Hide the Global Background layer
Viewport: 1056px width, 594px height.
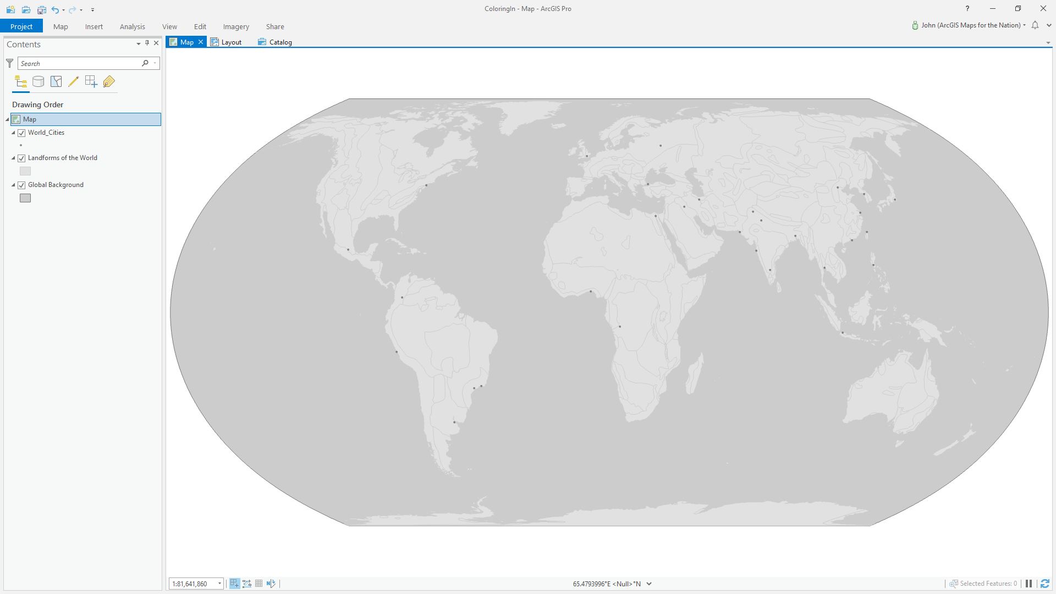pos(21,185)
